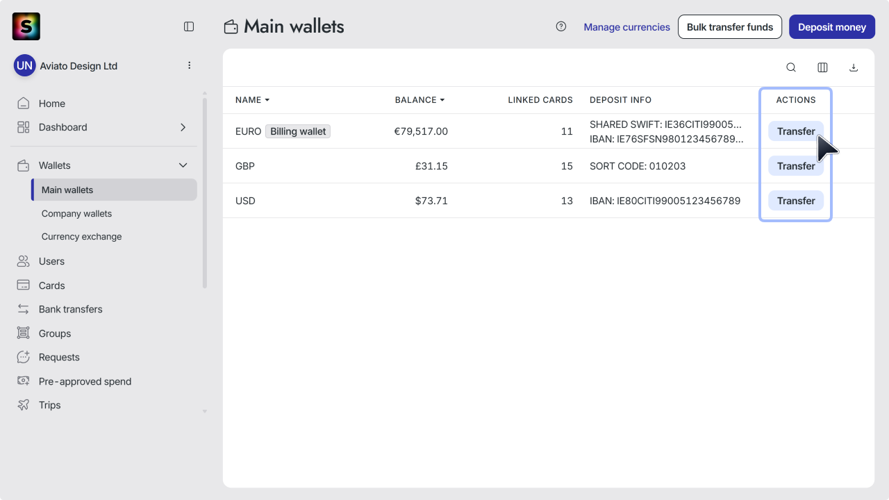889x500 pixels.
Task: Click the Dashboard grid icon
Action: pyautogui.click(x=24, y=127)
